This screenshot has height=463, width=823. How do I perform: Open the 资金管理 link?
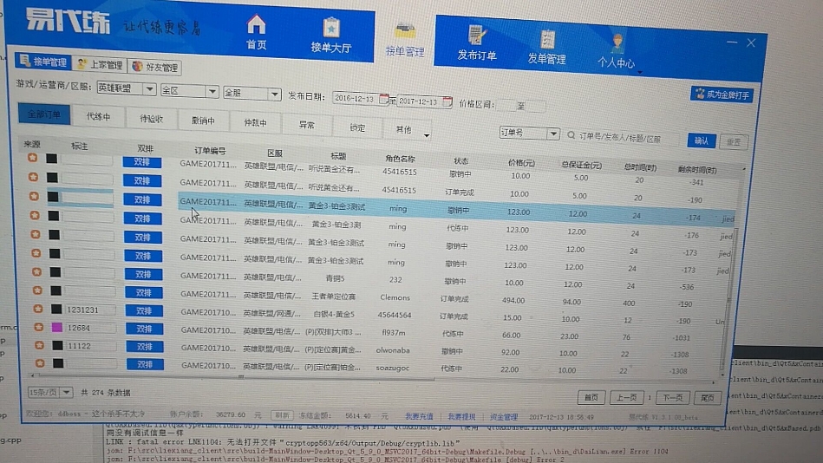pyautogui.click(x=503, y=417)
